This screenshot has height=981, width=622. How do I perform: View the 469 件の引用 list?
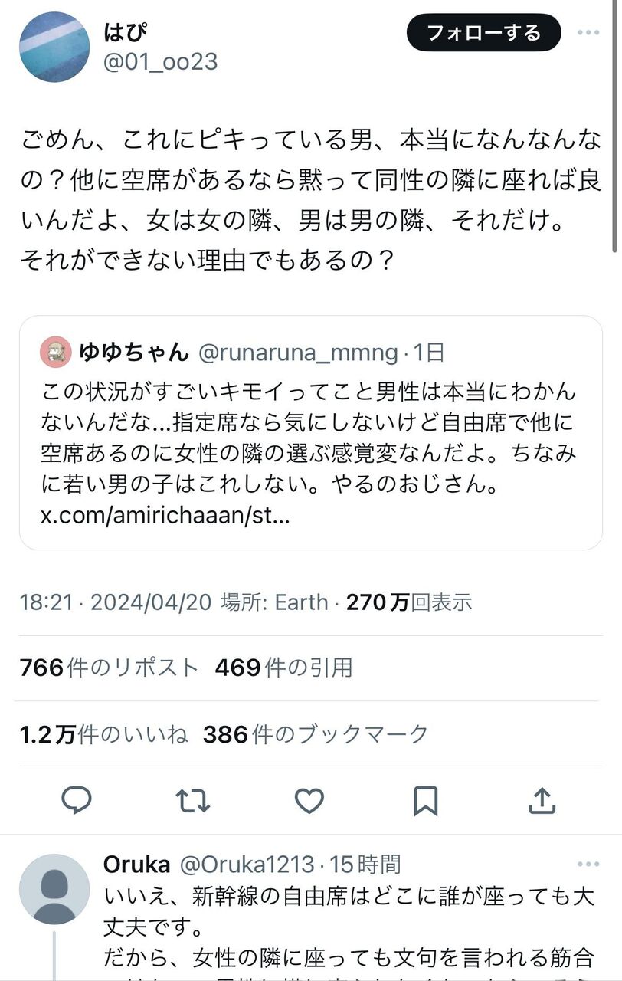pos(283,668)
